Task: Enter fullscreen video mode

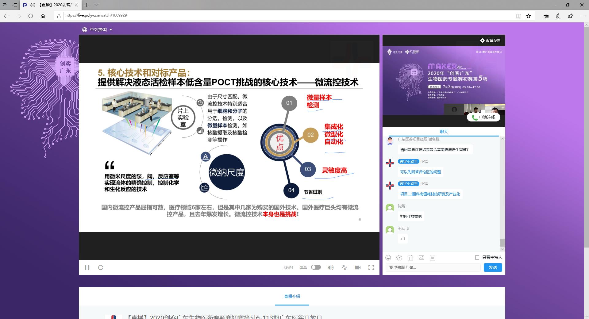Action: 371,267
